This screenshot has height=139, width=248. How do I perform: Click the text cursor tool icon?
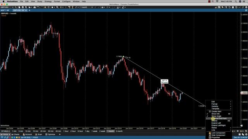(x=72, y=7)
